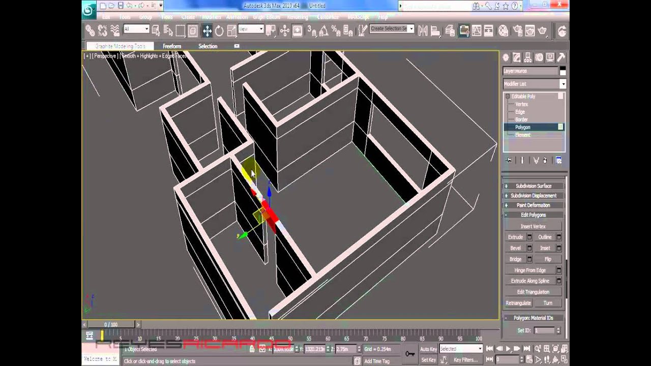Open the Graphite Modeling Tools tab
651x366 pixels.
[x=120, y=46]
